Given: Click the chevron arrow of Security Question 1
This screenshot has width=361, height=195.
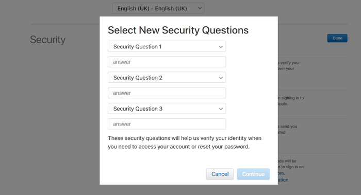Looking at the screenshot, I should (x=221, y=47).
